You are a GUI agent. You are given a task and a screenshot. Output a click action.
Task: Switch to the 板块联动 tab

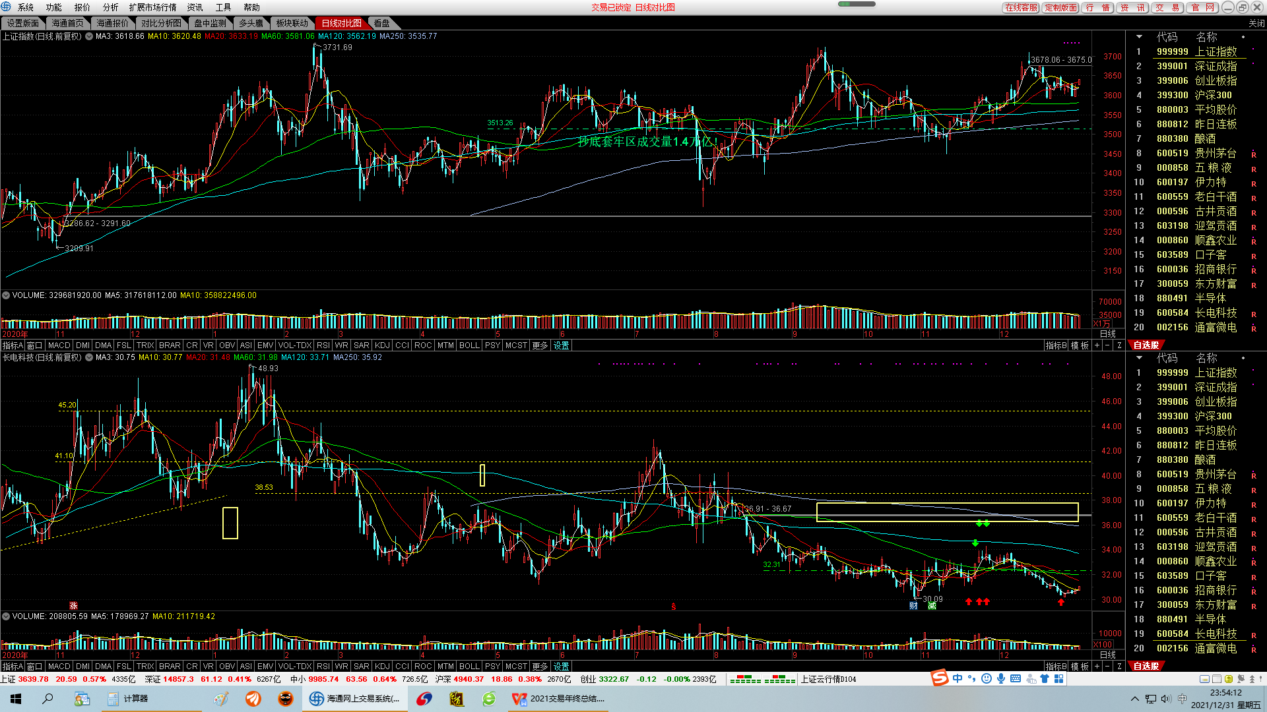tap(292, 23)
